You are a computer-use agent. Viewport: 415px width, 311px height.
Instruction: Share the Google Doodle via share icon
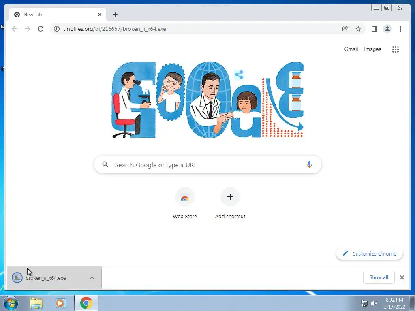pos(239,75)
